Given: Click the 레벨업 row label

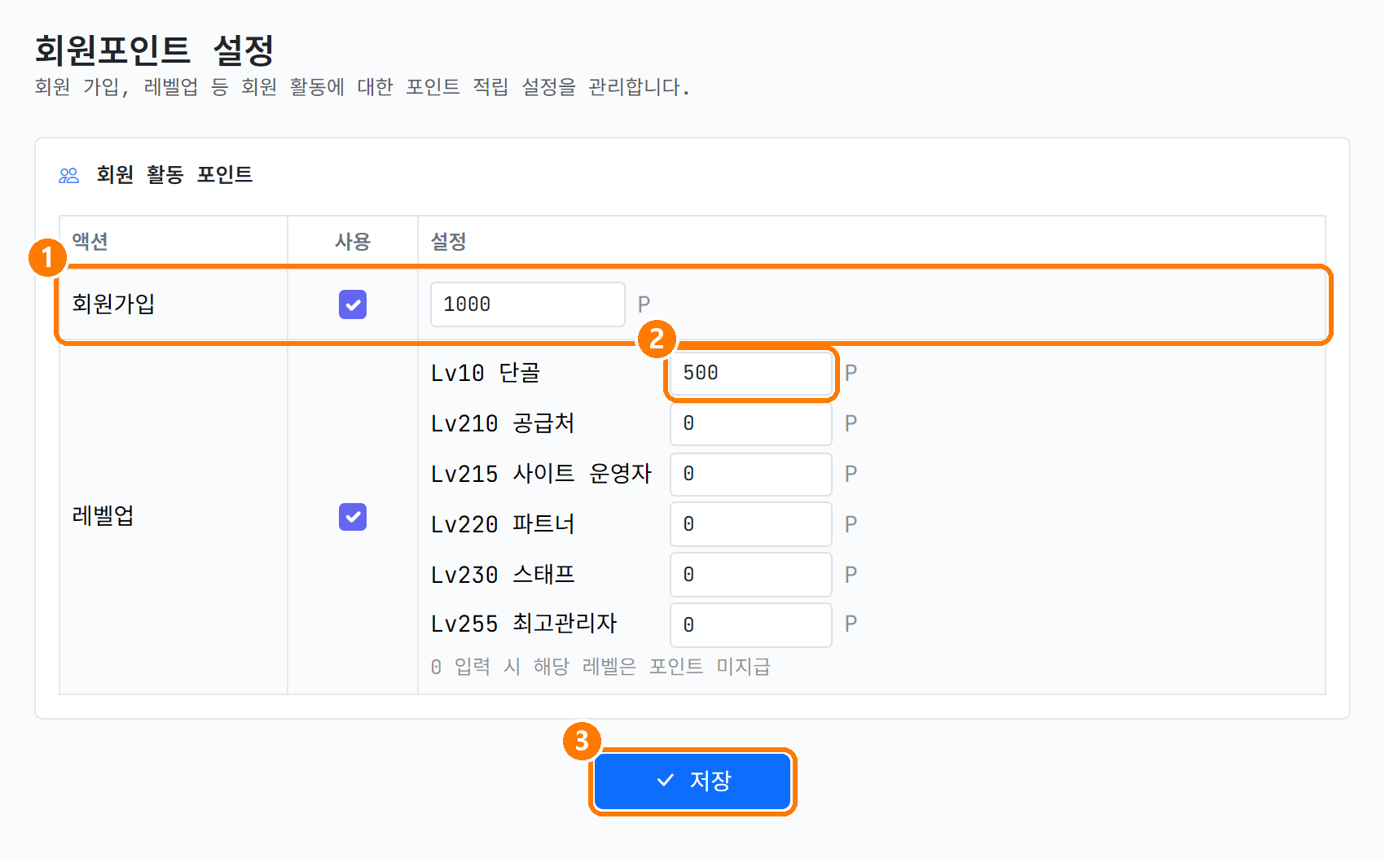Looking at the screenshot, I should coord(103,516).
